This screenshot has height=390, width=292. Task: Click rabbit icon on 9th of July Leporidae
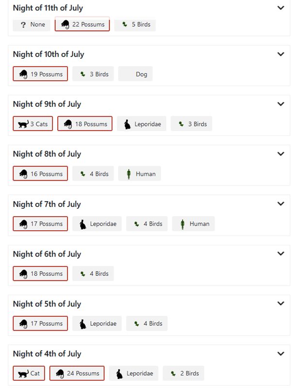pyautogui.click(x=128, y=124)
